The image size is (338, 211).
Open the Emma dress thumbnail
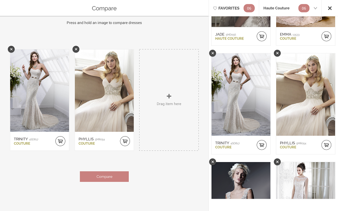[x=306, y=21]
